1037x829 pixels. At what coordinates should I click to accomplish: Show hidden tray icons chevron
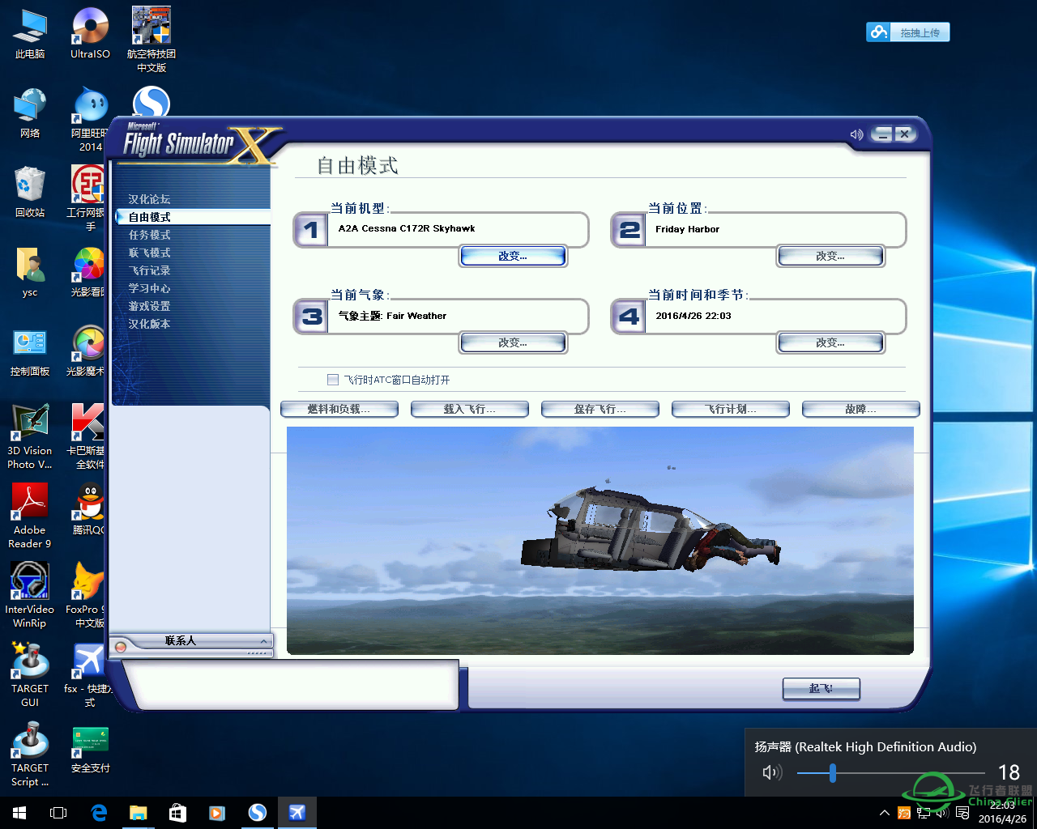[884, 813]
